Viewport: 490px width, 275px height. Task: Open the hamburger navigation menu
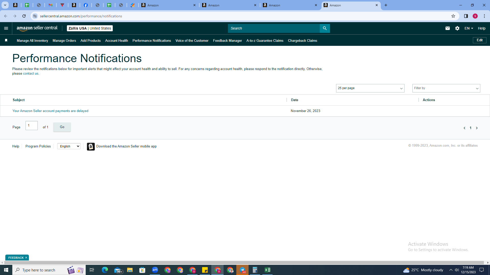pos(6,28)
